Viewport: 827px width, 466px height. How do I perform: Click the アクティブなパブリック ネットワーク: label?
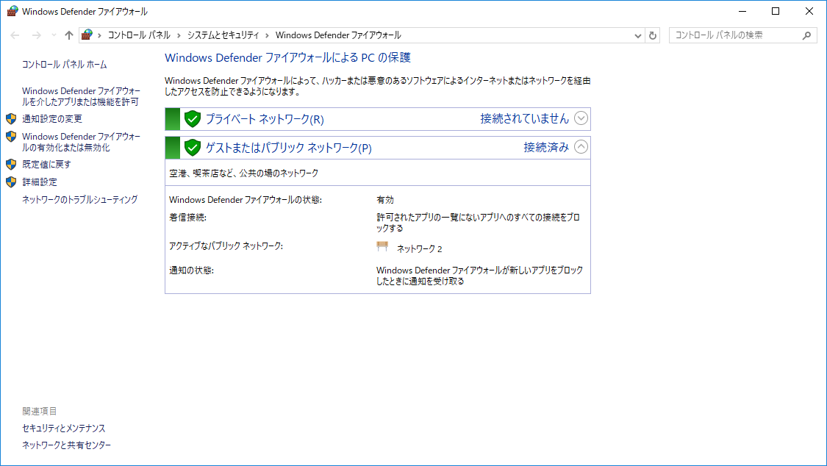[226, 245]
